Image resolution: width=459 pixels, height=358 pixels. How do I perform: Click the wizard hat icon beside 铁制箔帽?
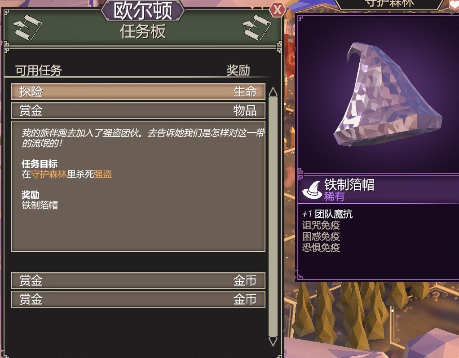pos(312,190)
